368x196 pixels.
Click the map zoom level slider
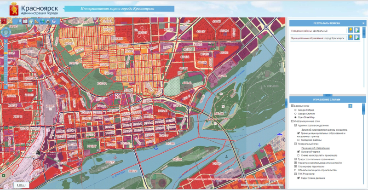4,64
